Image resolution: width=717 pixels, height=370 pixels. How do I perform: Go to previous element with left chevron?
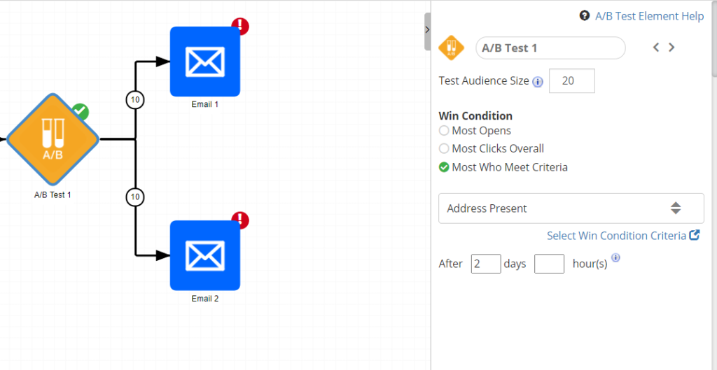(x=656, y=48)
